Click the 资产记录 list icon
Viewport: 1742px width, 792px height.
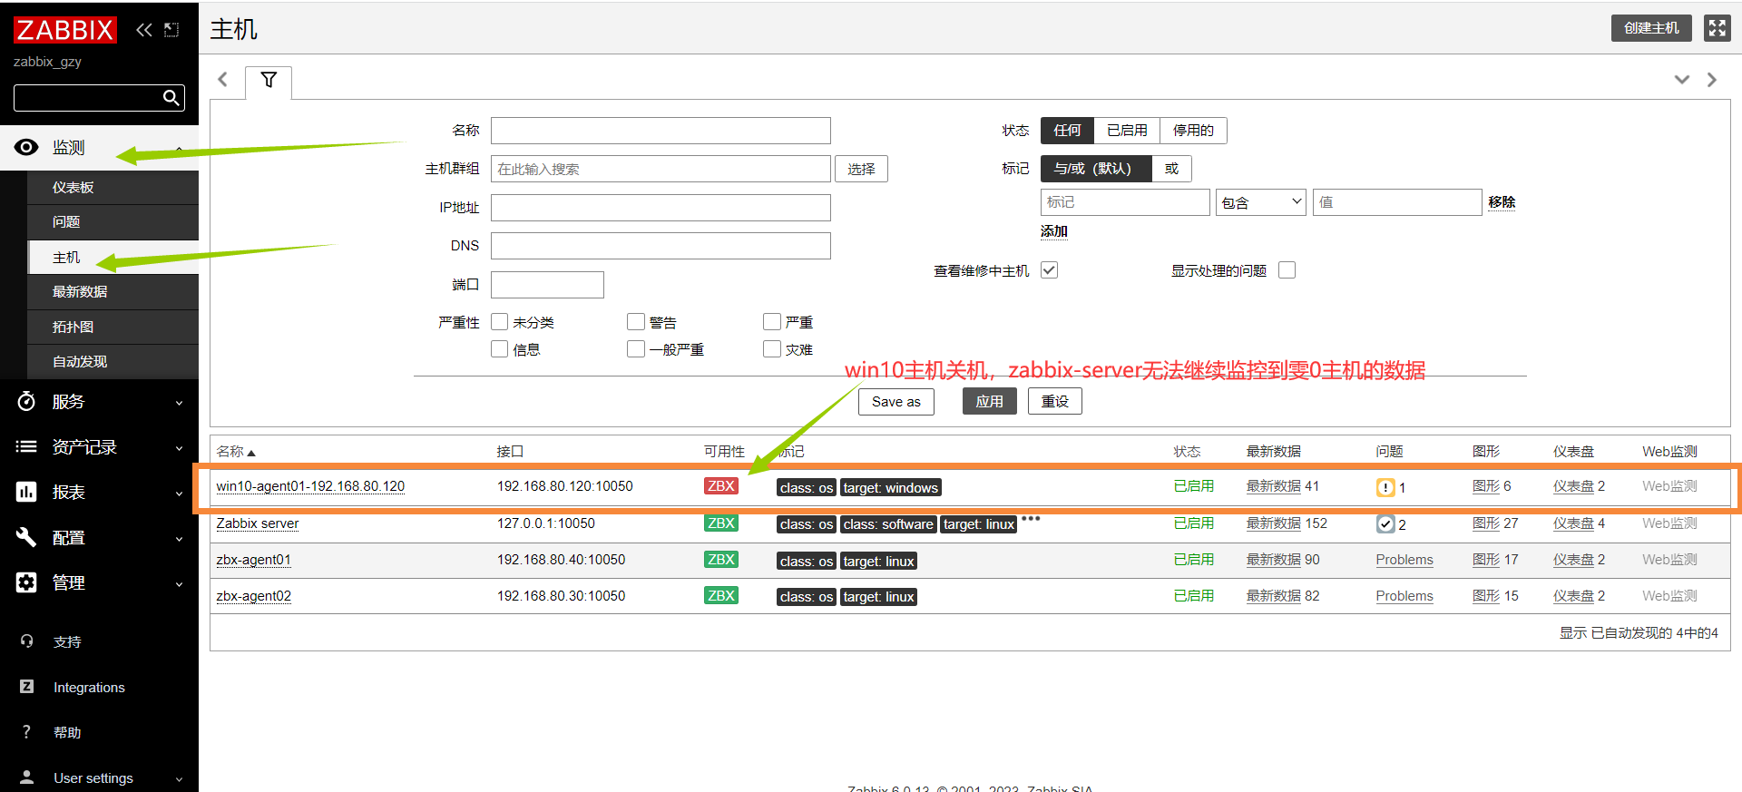pyautogui.click(x=26, y=446)
